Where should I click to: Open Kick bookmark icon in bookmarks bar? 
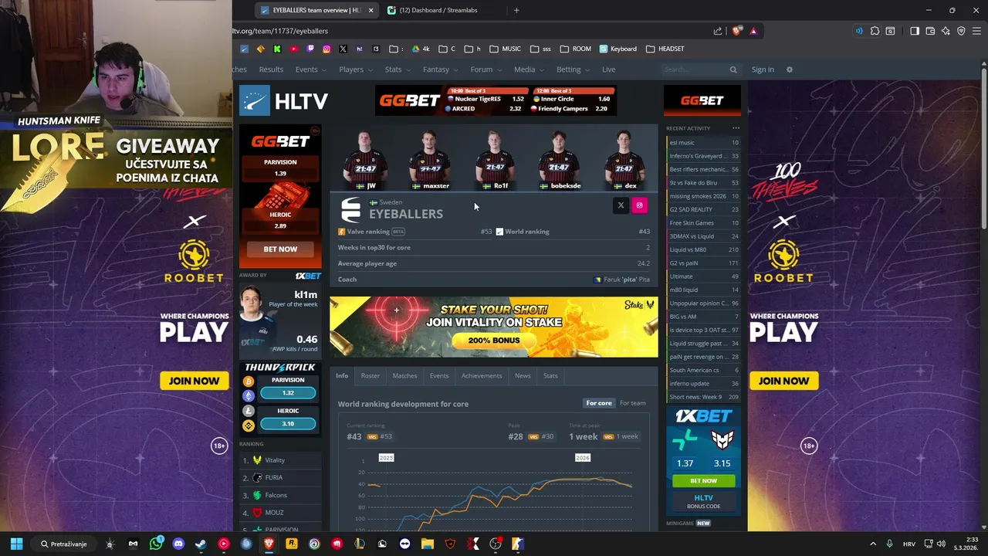click(x=277, y=49)
